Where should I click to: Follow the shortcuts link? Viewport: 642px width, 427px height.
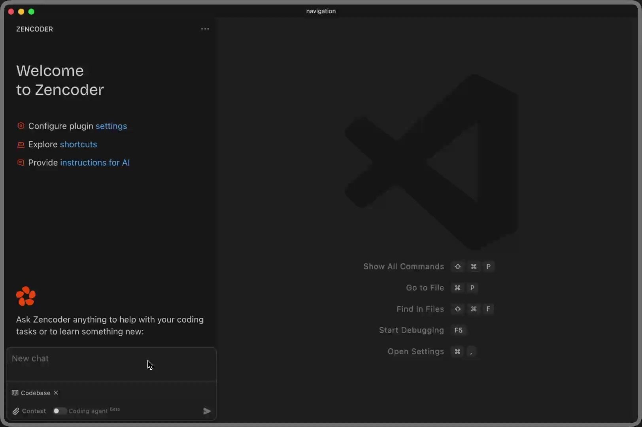coord(78,144)
